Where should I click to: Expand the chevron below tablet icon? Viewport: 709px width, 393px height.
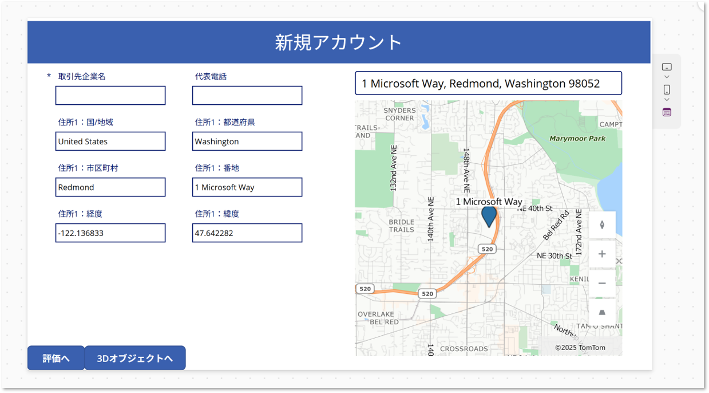[667, 77]
